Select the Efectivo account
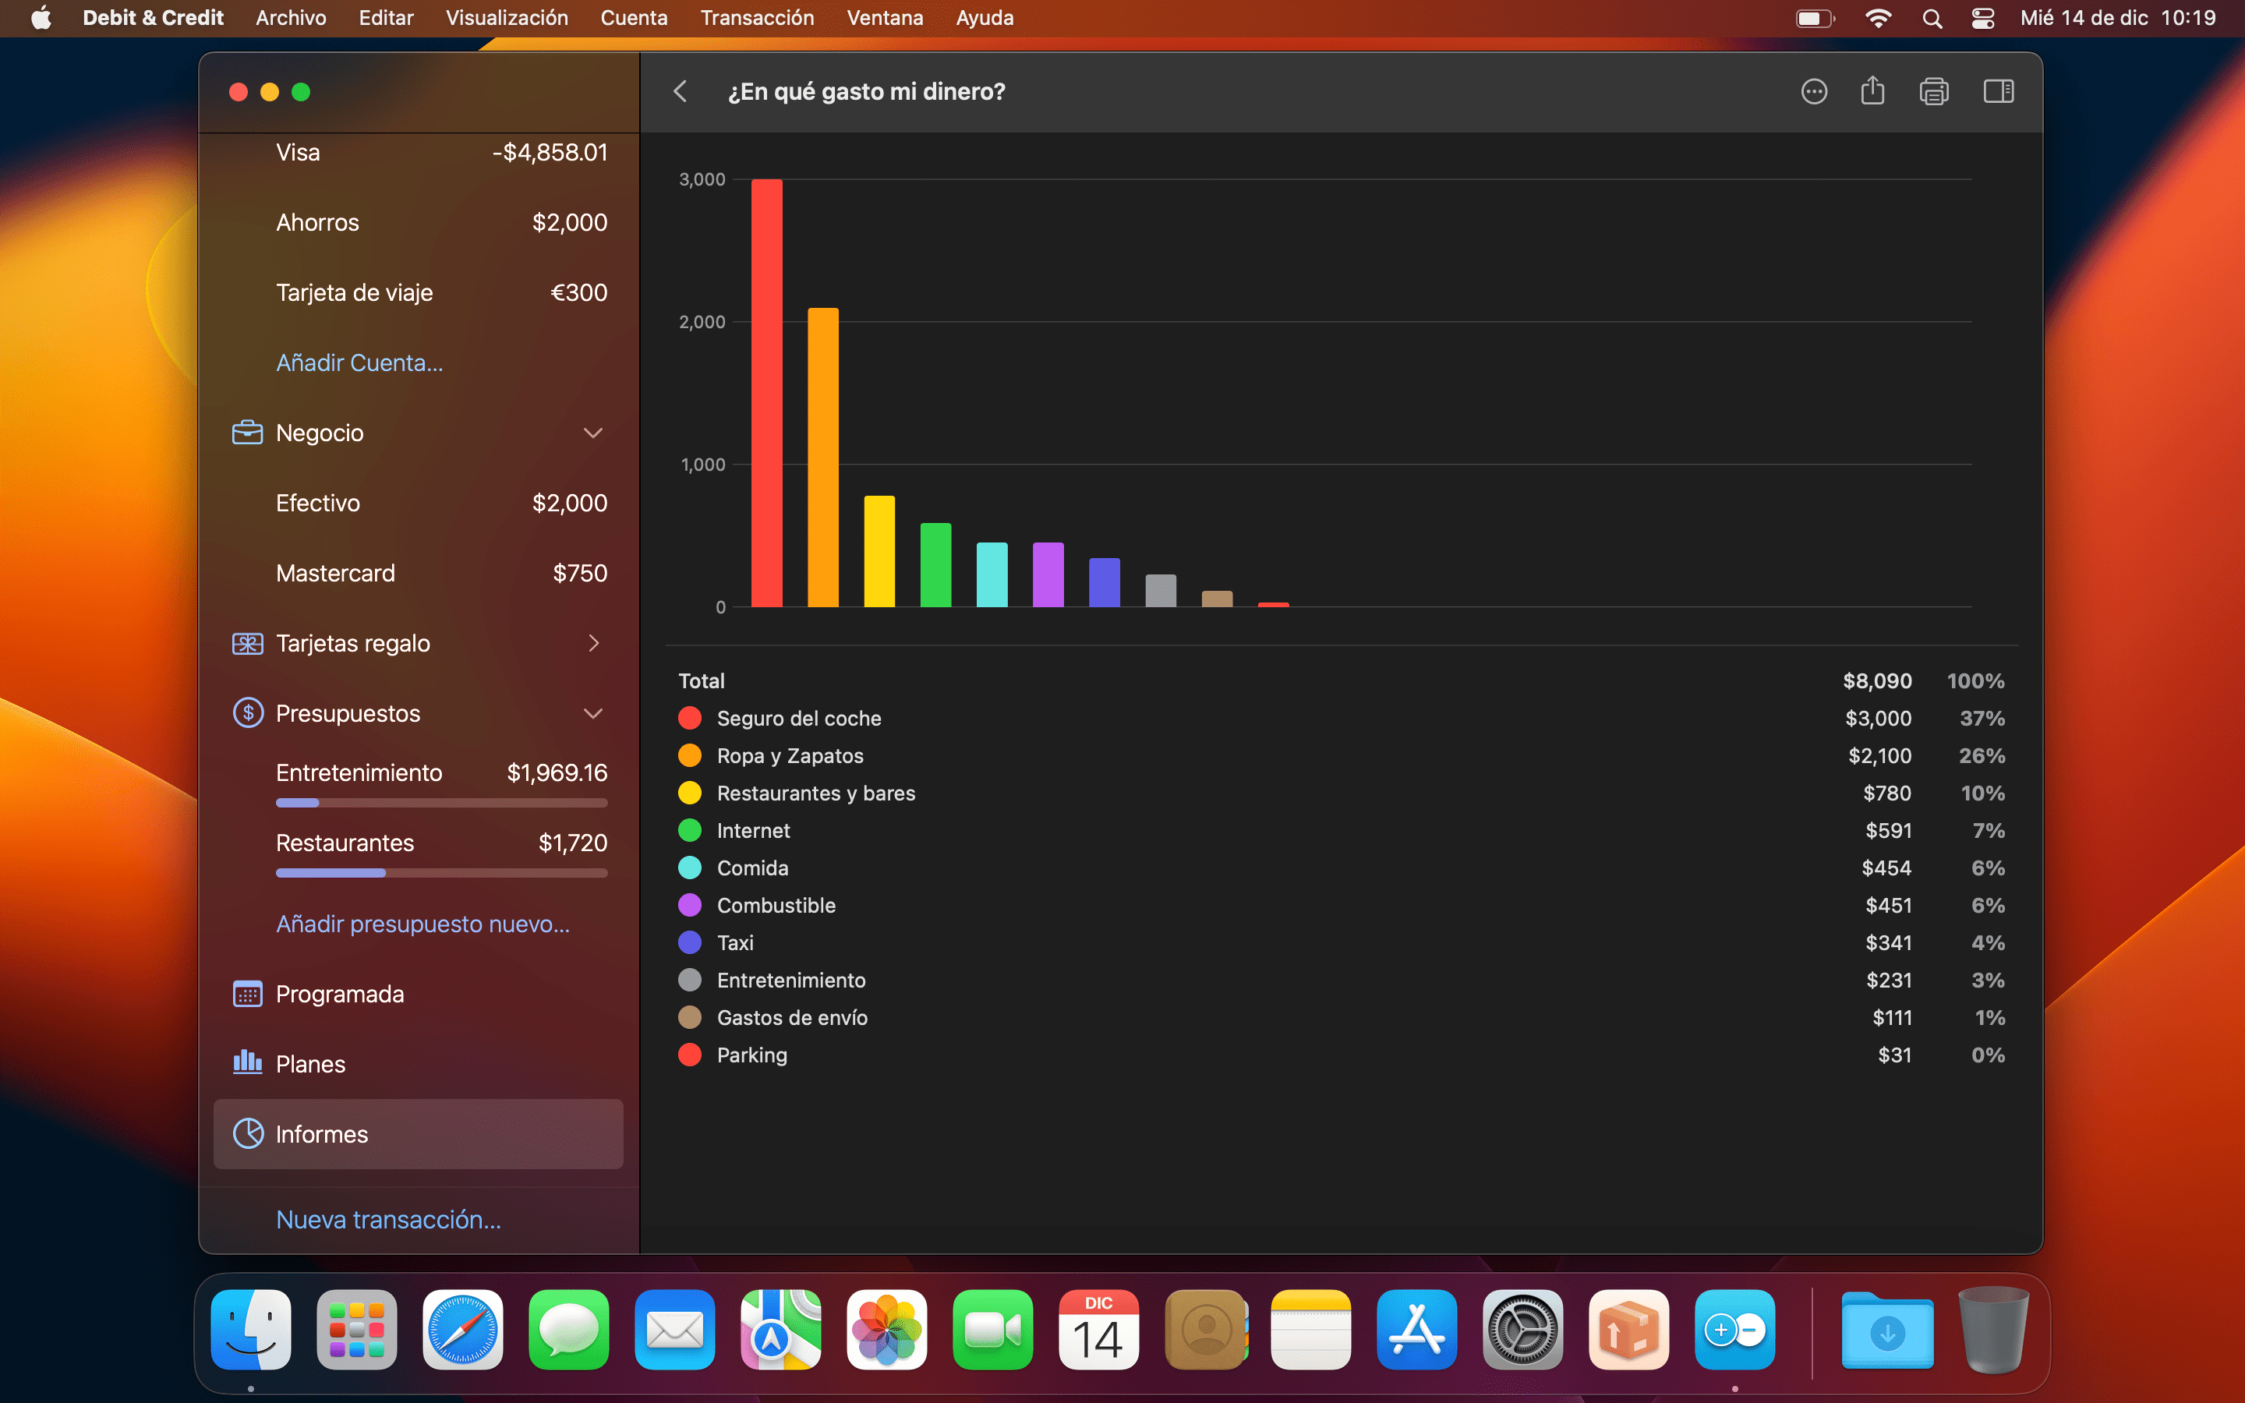The height and width of the screenshot is (1403, 2245). point(419,503)
